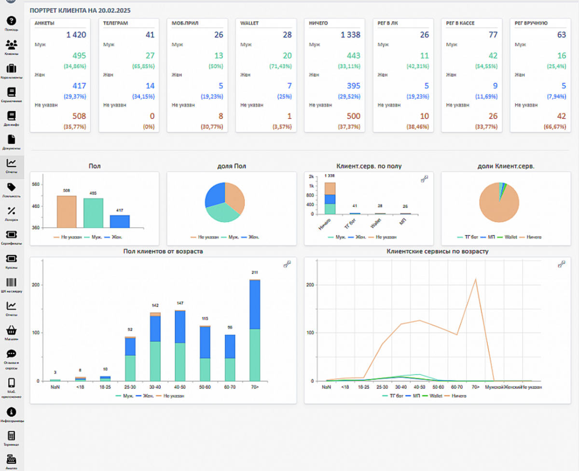The height and width of the screenshot is (471, 579).
Task: Click the Моб. приложение phone icon
Action: click(12, 383)
